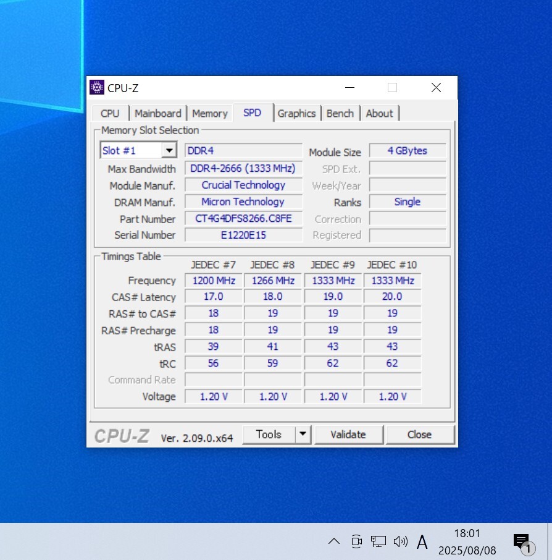Image resolution: width=552 pixels, height=560 pixels.
Task: Open the network status tray icon
Action: click(x=378, y=541)
